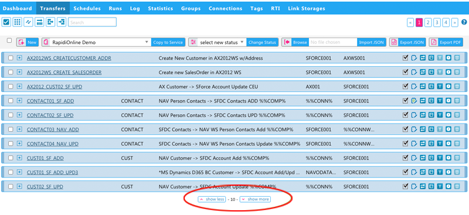Click transfer arrows icon in CUST01_SF_ADD_UPD3 row
The height and width of the screenshot is (215, 469).
[x=423, y=172]
